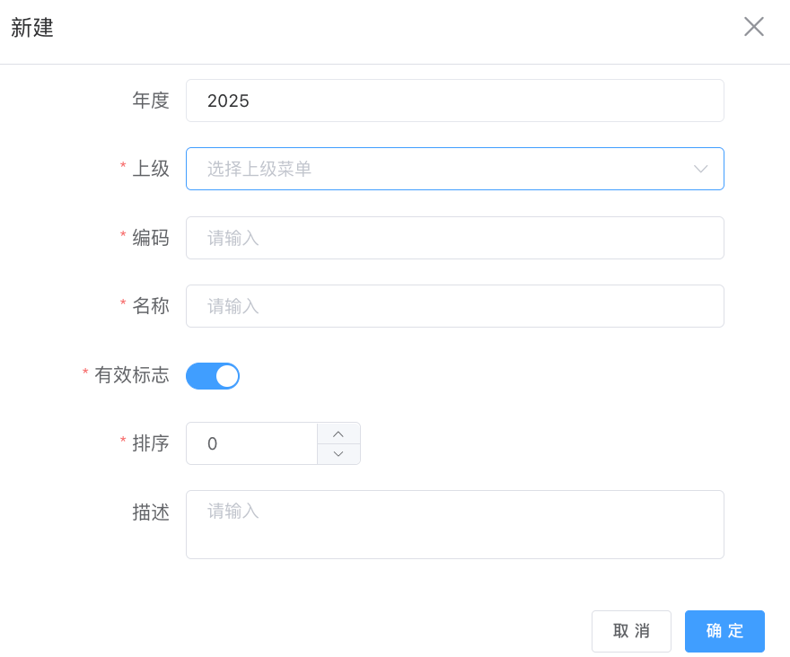Focus the 编码 input box

click(454, 238)
